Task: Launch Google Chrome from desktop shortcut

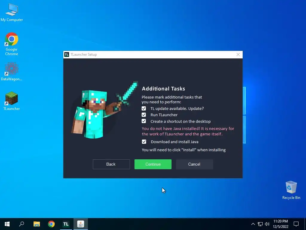Action: [x=12, y=44]
